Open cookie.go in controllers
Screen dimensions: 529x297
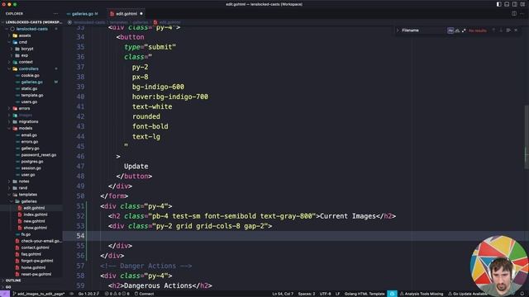[31, 75]
